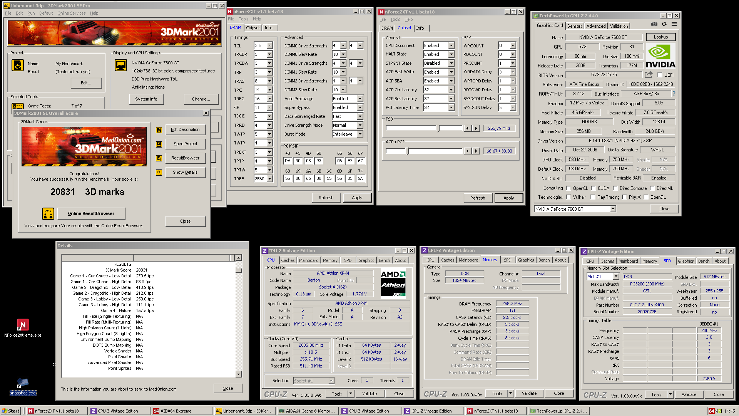
Task: Check the UEFI checkbox in GPU-Z
Action: point(660,75)
